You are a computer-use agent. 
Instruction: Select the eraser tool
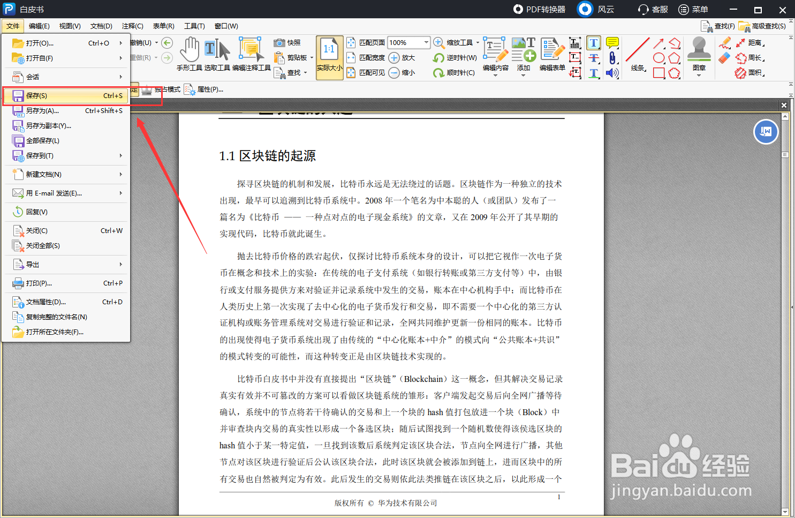click(724, 58)
